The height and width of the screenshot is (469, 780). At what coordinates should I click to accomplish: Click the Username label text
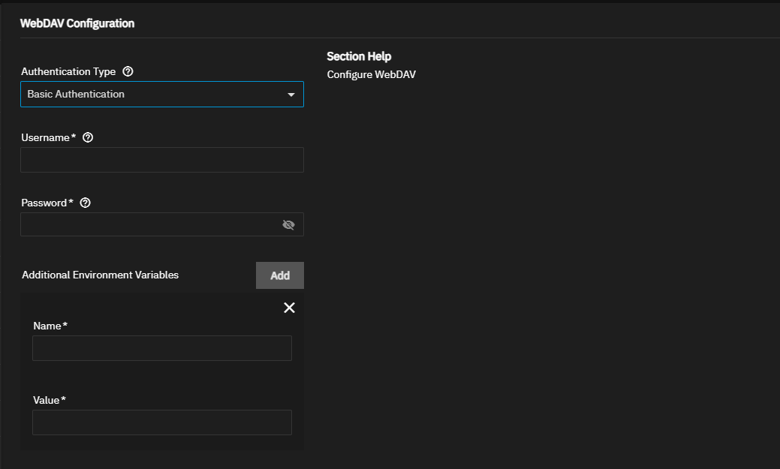click(x=45, y=137)
